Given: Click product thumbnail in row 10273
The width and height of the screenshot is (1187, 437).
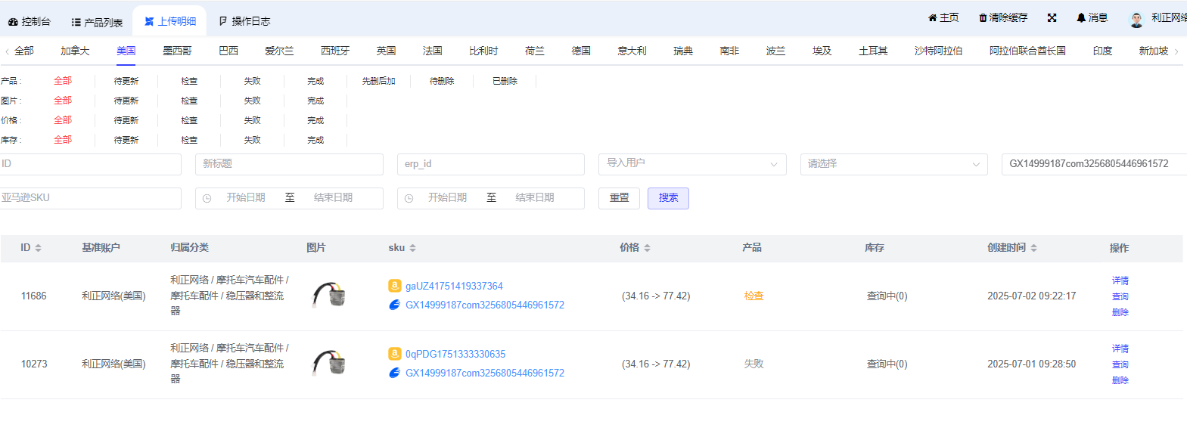Looking at the screenshot, I should (329, 364).
